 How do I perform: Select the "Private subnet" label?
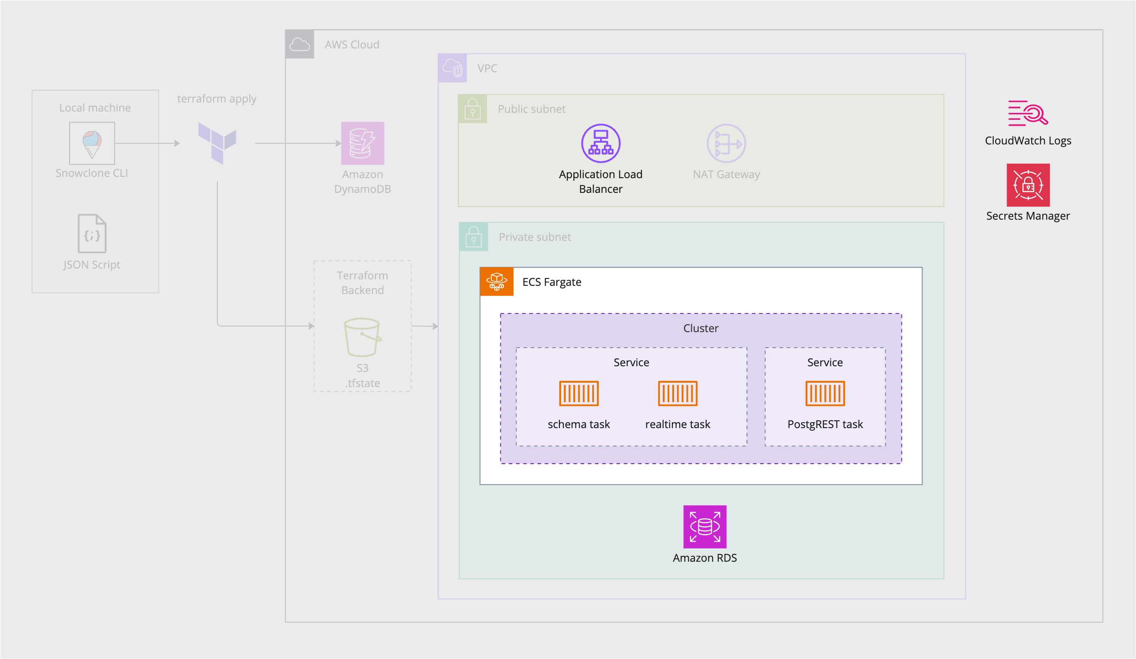(535, 237)
